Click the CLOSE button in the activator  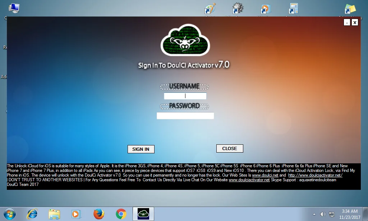click(230, 148)
